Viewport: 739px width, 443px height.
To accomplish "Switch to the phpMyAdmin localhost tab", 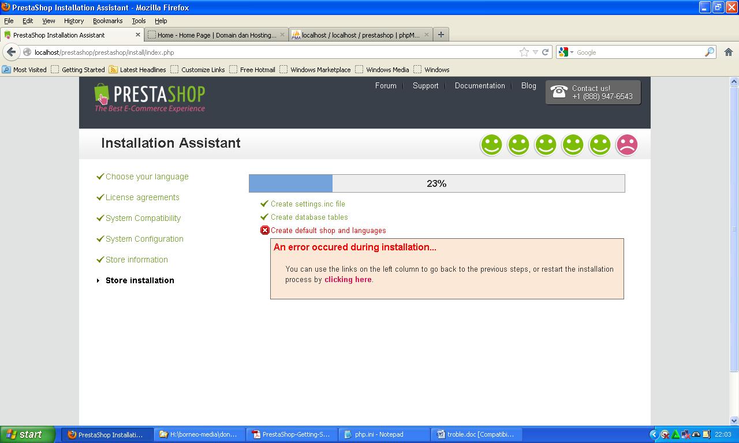I will [361, 35].
